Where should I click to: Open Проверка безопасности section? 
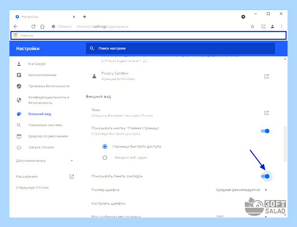pyautogui.click(x=49, y=86)
